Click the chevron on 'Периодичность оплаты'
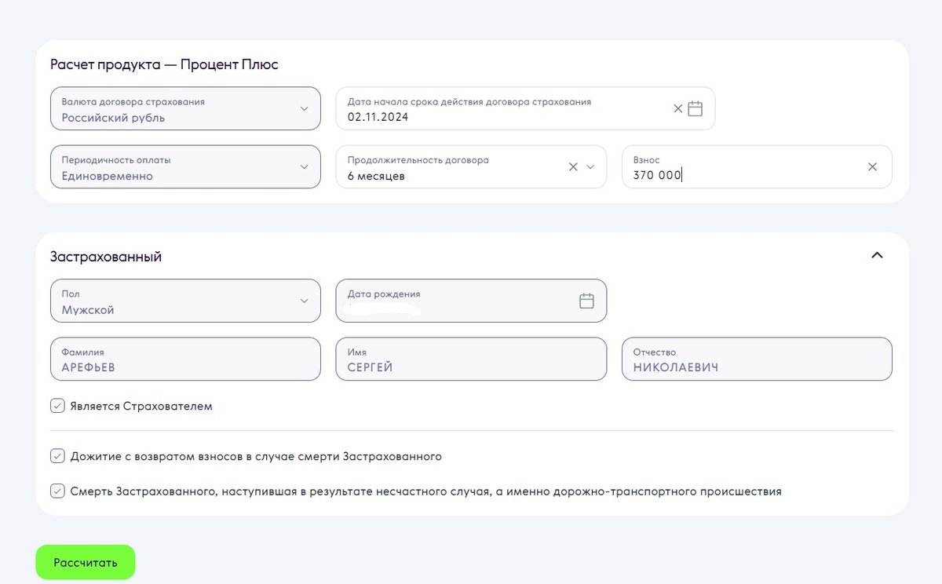Viewport: 942px width, 584px height. coord(305,166)
